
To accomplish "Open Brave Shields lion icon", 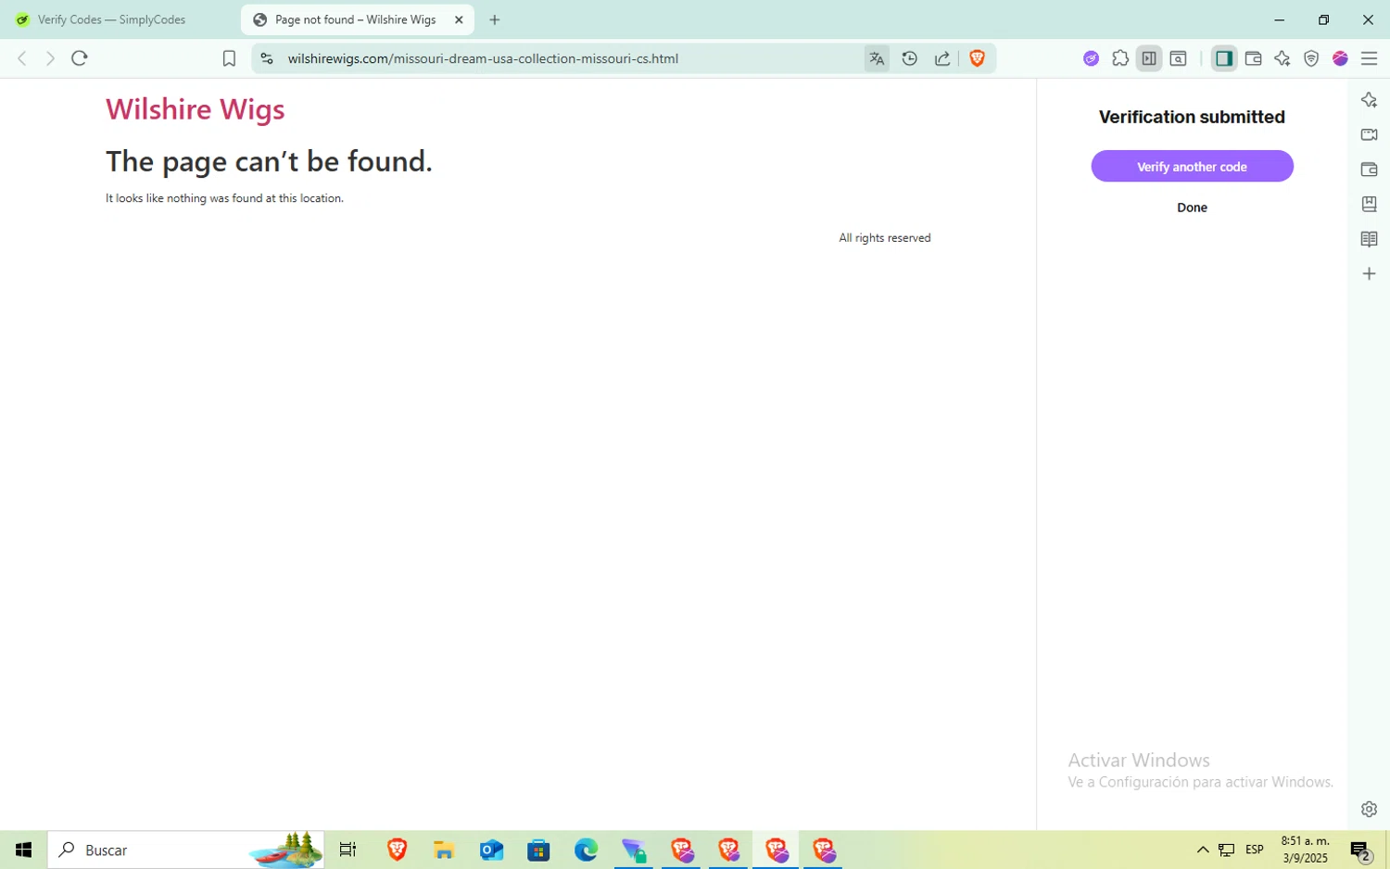I will [977, 58].
